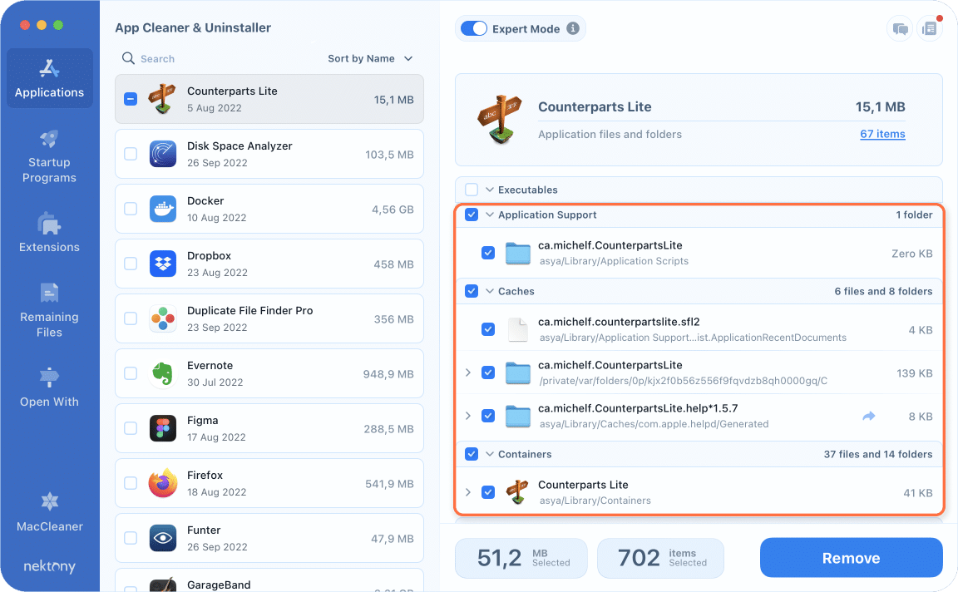Image resolution: width=958 pixels, height=592 pixels.
Task: Check the Executables group checkbox
Action: tap(472, 190)
